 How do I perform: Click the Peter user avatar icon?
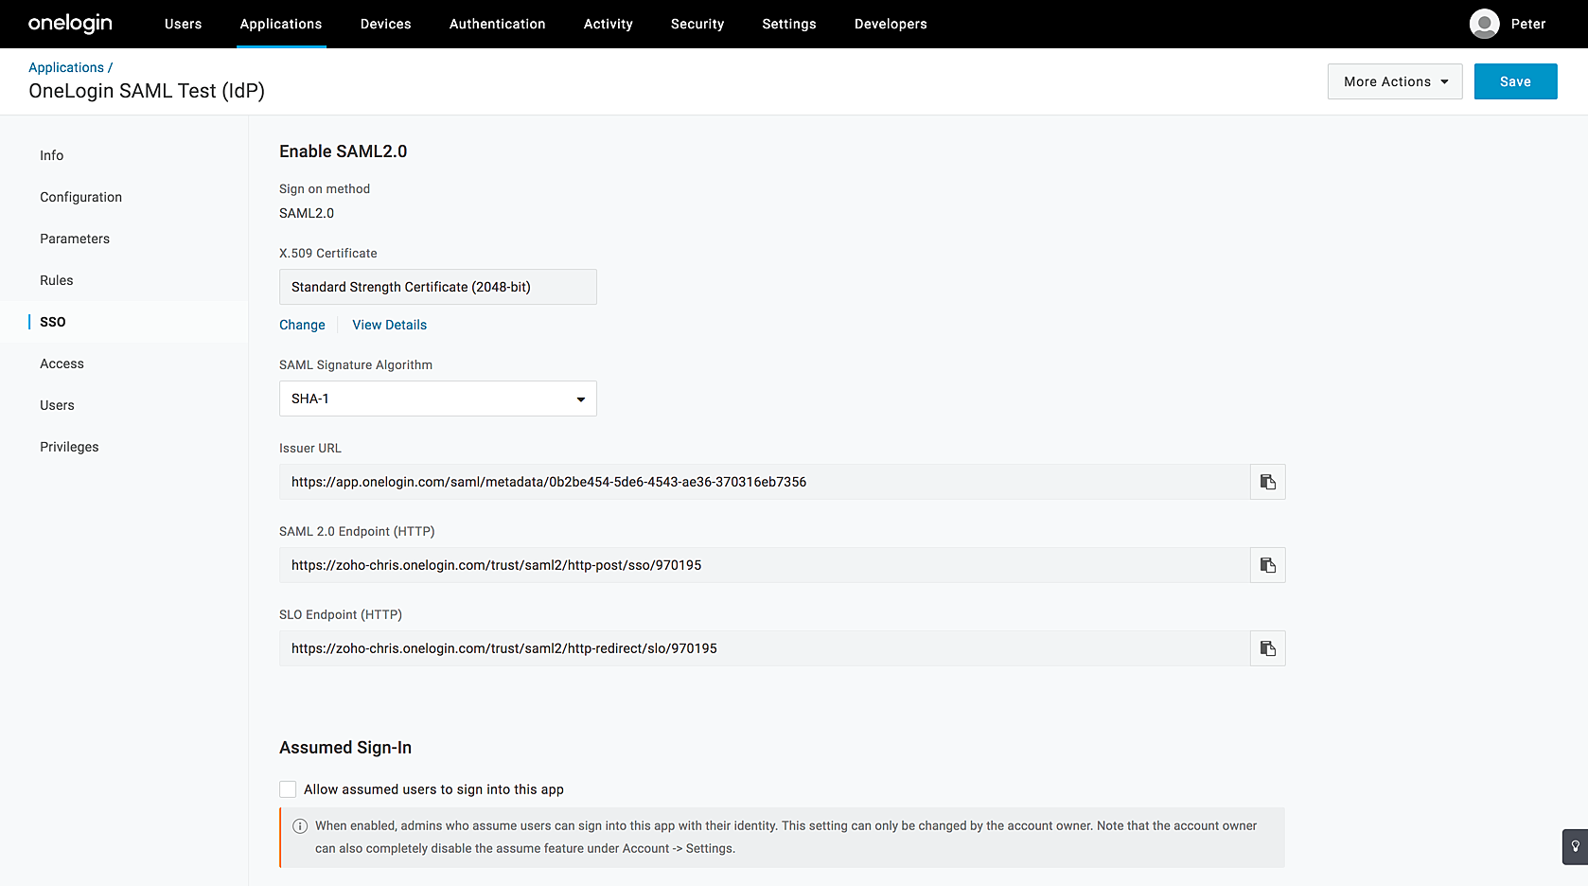click(1484, 24)
